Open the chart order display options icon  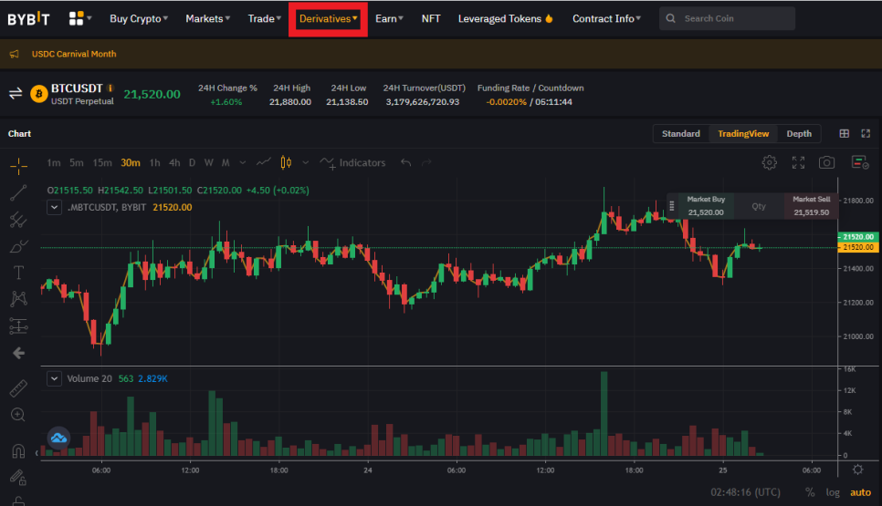pos(860,163)
